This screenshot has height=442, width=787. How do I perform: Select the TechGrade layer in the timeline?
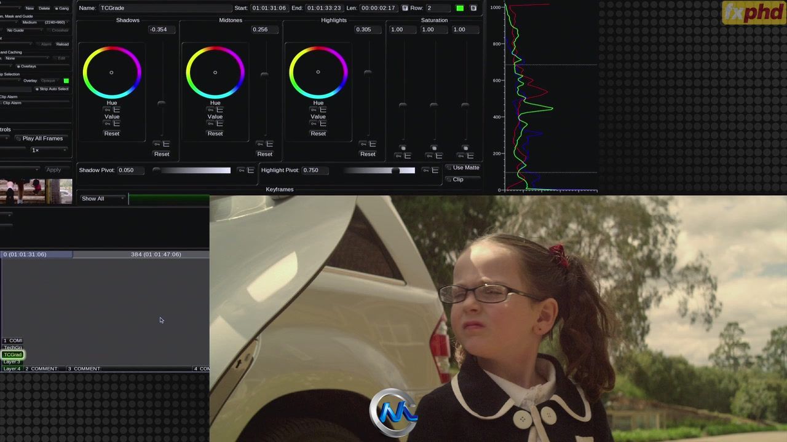coord(12,347)
